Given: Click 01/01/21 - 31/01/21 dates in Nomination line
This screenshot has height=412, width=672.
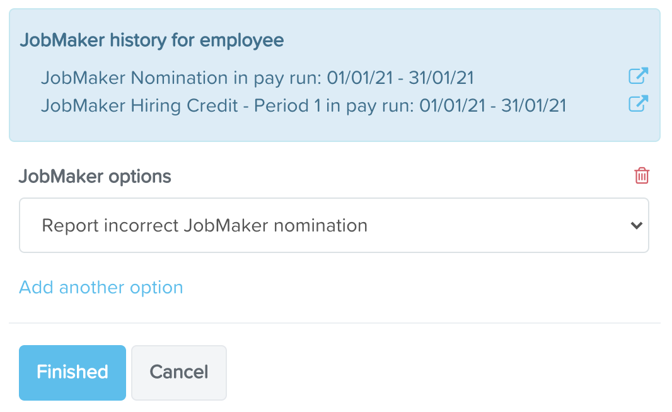Looking at the screenshot, I should click(400, 78).
